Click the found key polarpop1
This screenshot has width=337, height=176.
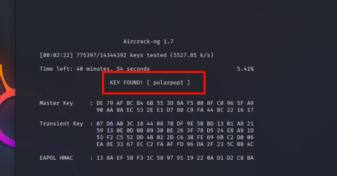168,83
